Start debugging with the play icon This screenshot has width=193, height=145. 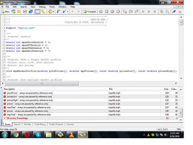pos(107,11)
